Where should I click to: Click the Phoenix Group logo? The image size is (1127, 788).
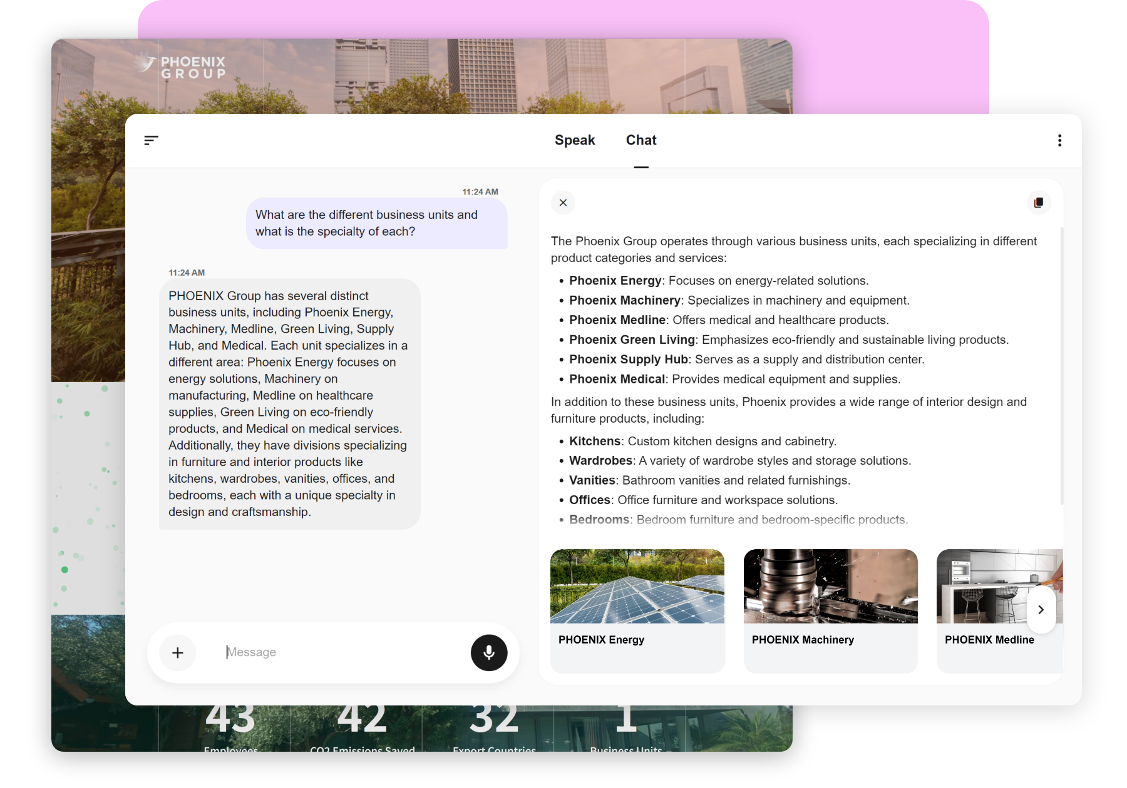click(x=182, y=67)
